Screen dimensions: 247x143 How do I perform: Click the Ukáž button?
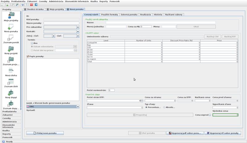point(196,27)
